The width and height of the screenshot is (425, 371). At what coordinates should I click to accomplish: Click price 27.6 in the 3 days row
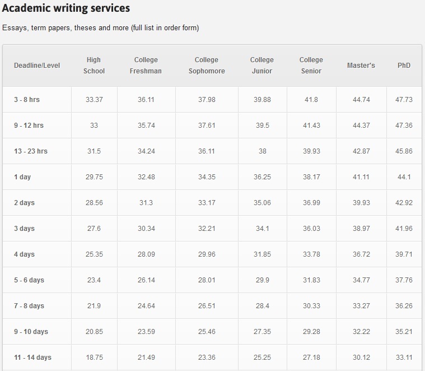coord(94,228)
